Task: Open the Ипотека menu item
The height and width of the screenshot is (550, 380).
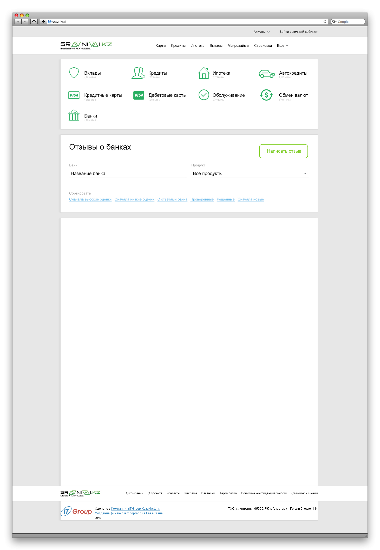Action: pyautogui.click(x=198, y=46)
